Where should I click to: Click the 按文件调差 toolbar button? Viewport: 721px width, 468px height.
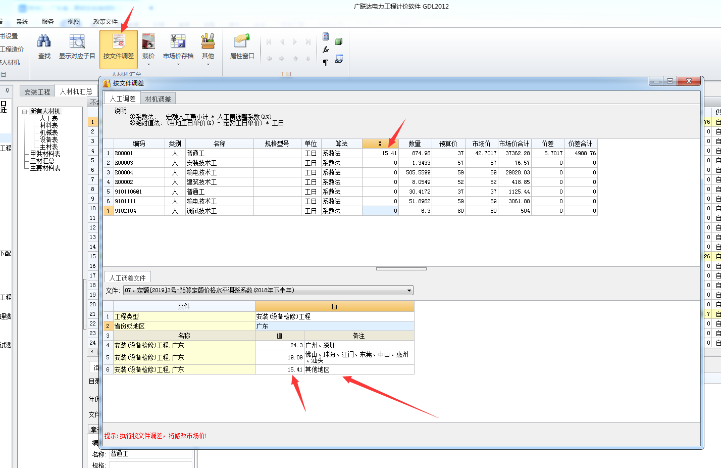point(119,49)
